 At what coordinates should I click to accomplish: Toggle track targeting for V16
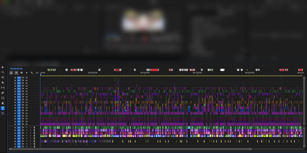tap(19, 83)
